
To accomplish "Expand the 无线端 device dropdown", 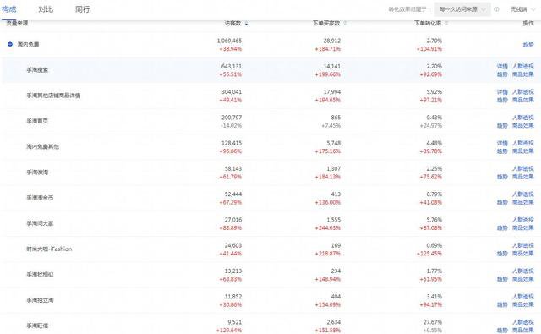I will point(523,9).
